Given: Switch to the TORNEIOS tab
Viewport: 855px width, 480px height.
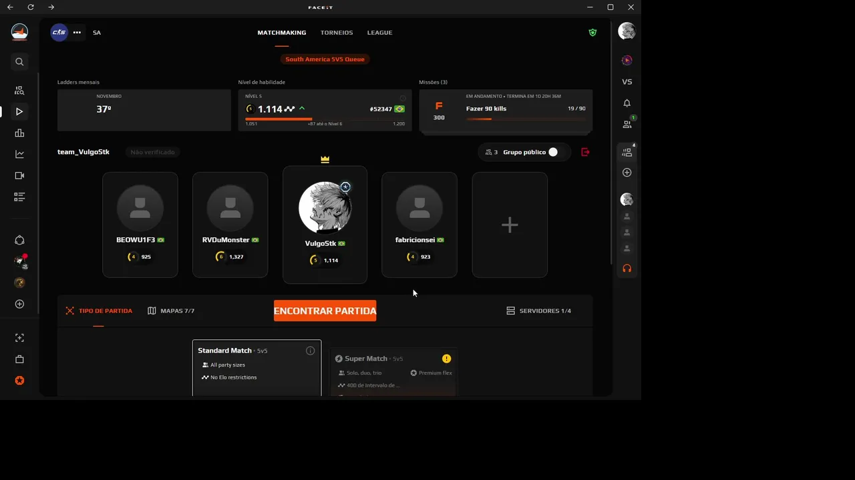Looking at the screenshot, I should point(337,33).
